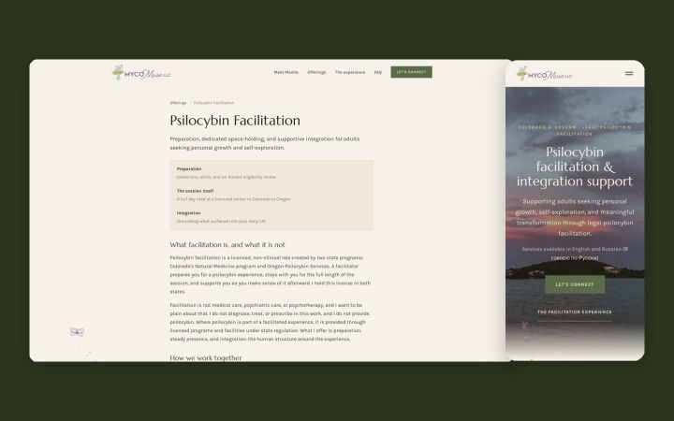Viewport: 674px width, 421px height.
Task: Open the Meet Masha nav item
Action: 286,72
